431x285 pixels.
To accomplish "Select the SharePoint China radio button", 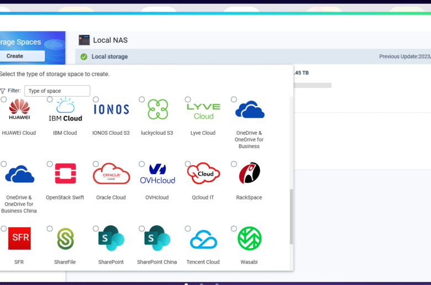I will click(x=141, y=229).
